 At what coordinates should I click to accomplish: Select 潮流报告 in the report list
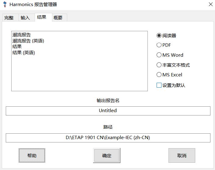22,35
